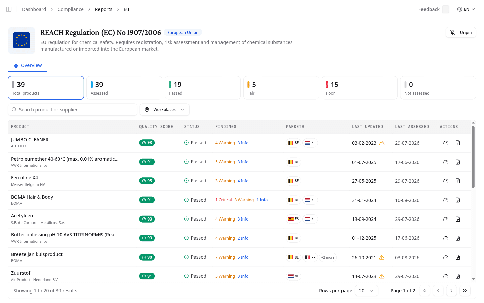This screenshot has height=303, width=484.
Task: Click 1 Critical finding for BOMA Hair & Body
Action: pyautogui.click(x=224, y=200)
